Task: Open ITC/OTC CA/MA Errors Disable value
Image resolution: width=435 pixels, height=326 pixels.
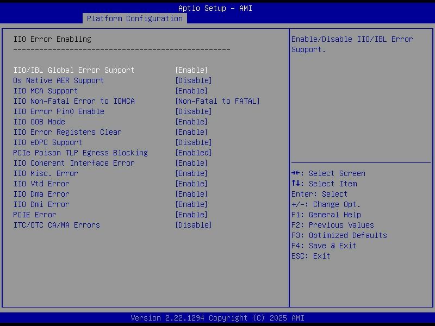Action: pyautogui.click(x=194, y=225)
